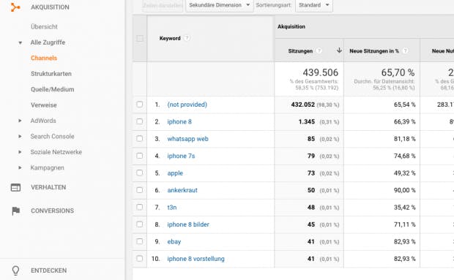Click the Keyword help question mark
This screenshot has height=280, width=454.
coord(187,38)
